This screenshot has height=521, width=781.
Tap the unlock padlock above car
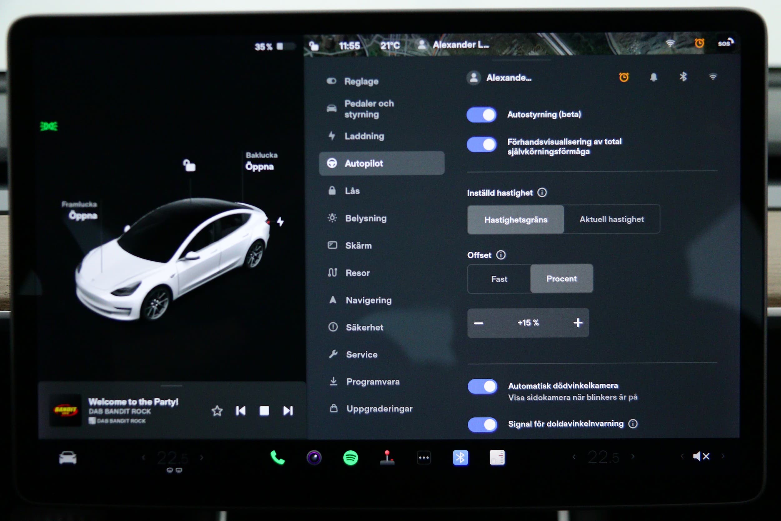[189, 165]
